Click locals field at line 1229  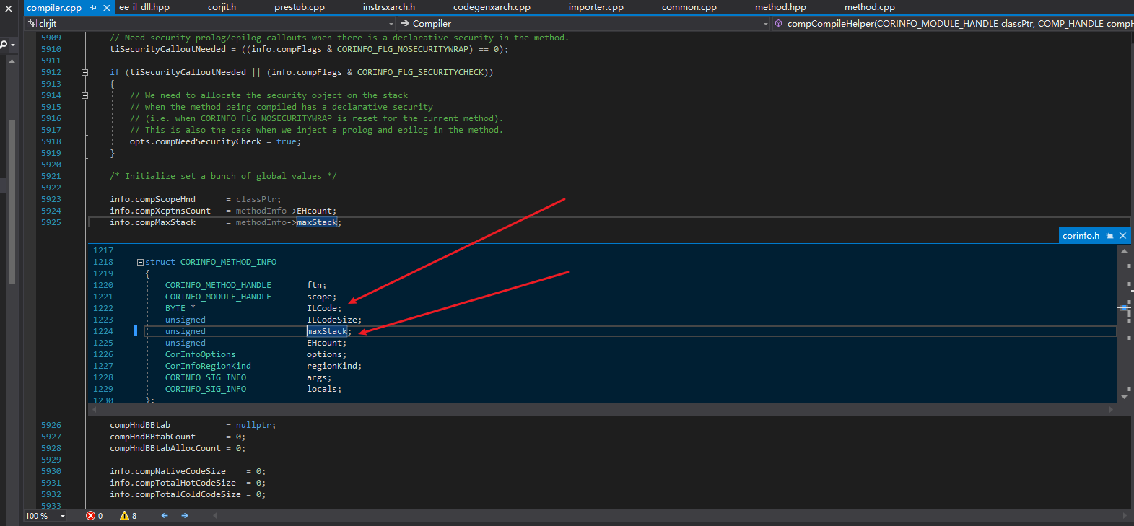(x=322, y=389)
